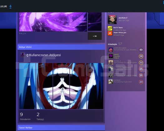Open the Arkadaşlar 57 friends list
Screen dimensions: 164x131
point(115,44)
